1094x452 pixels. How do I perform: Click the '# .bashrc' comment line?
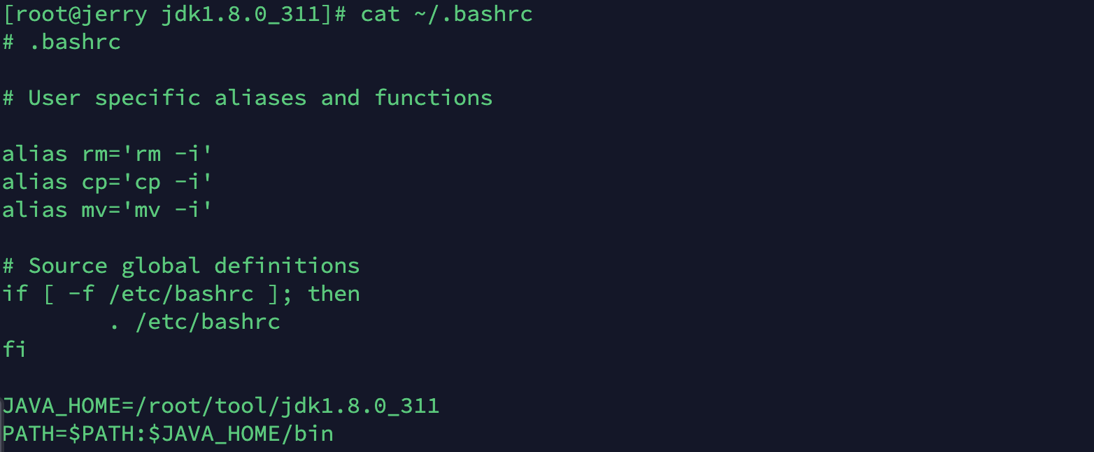coord(62,42)
